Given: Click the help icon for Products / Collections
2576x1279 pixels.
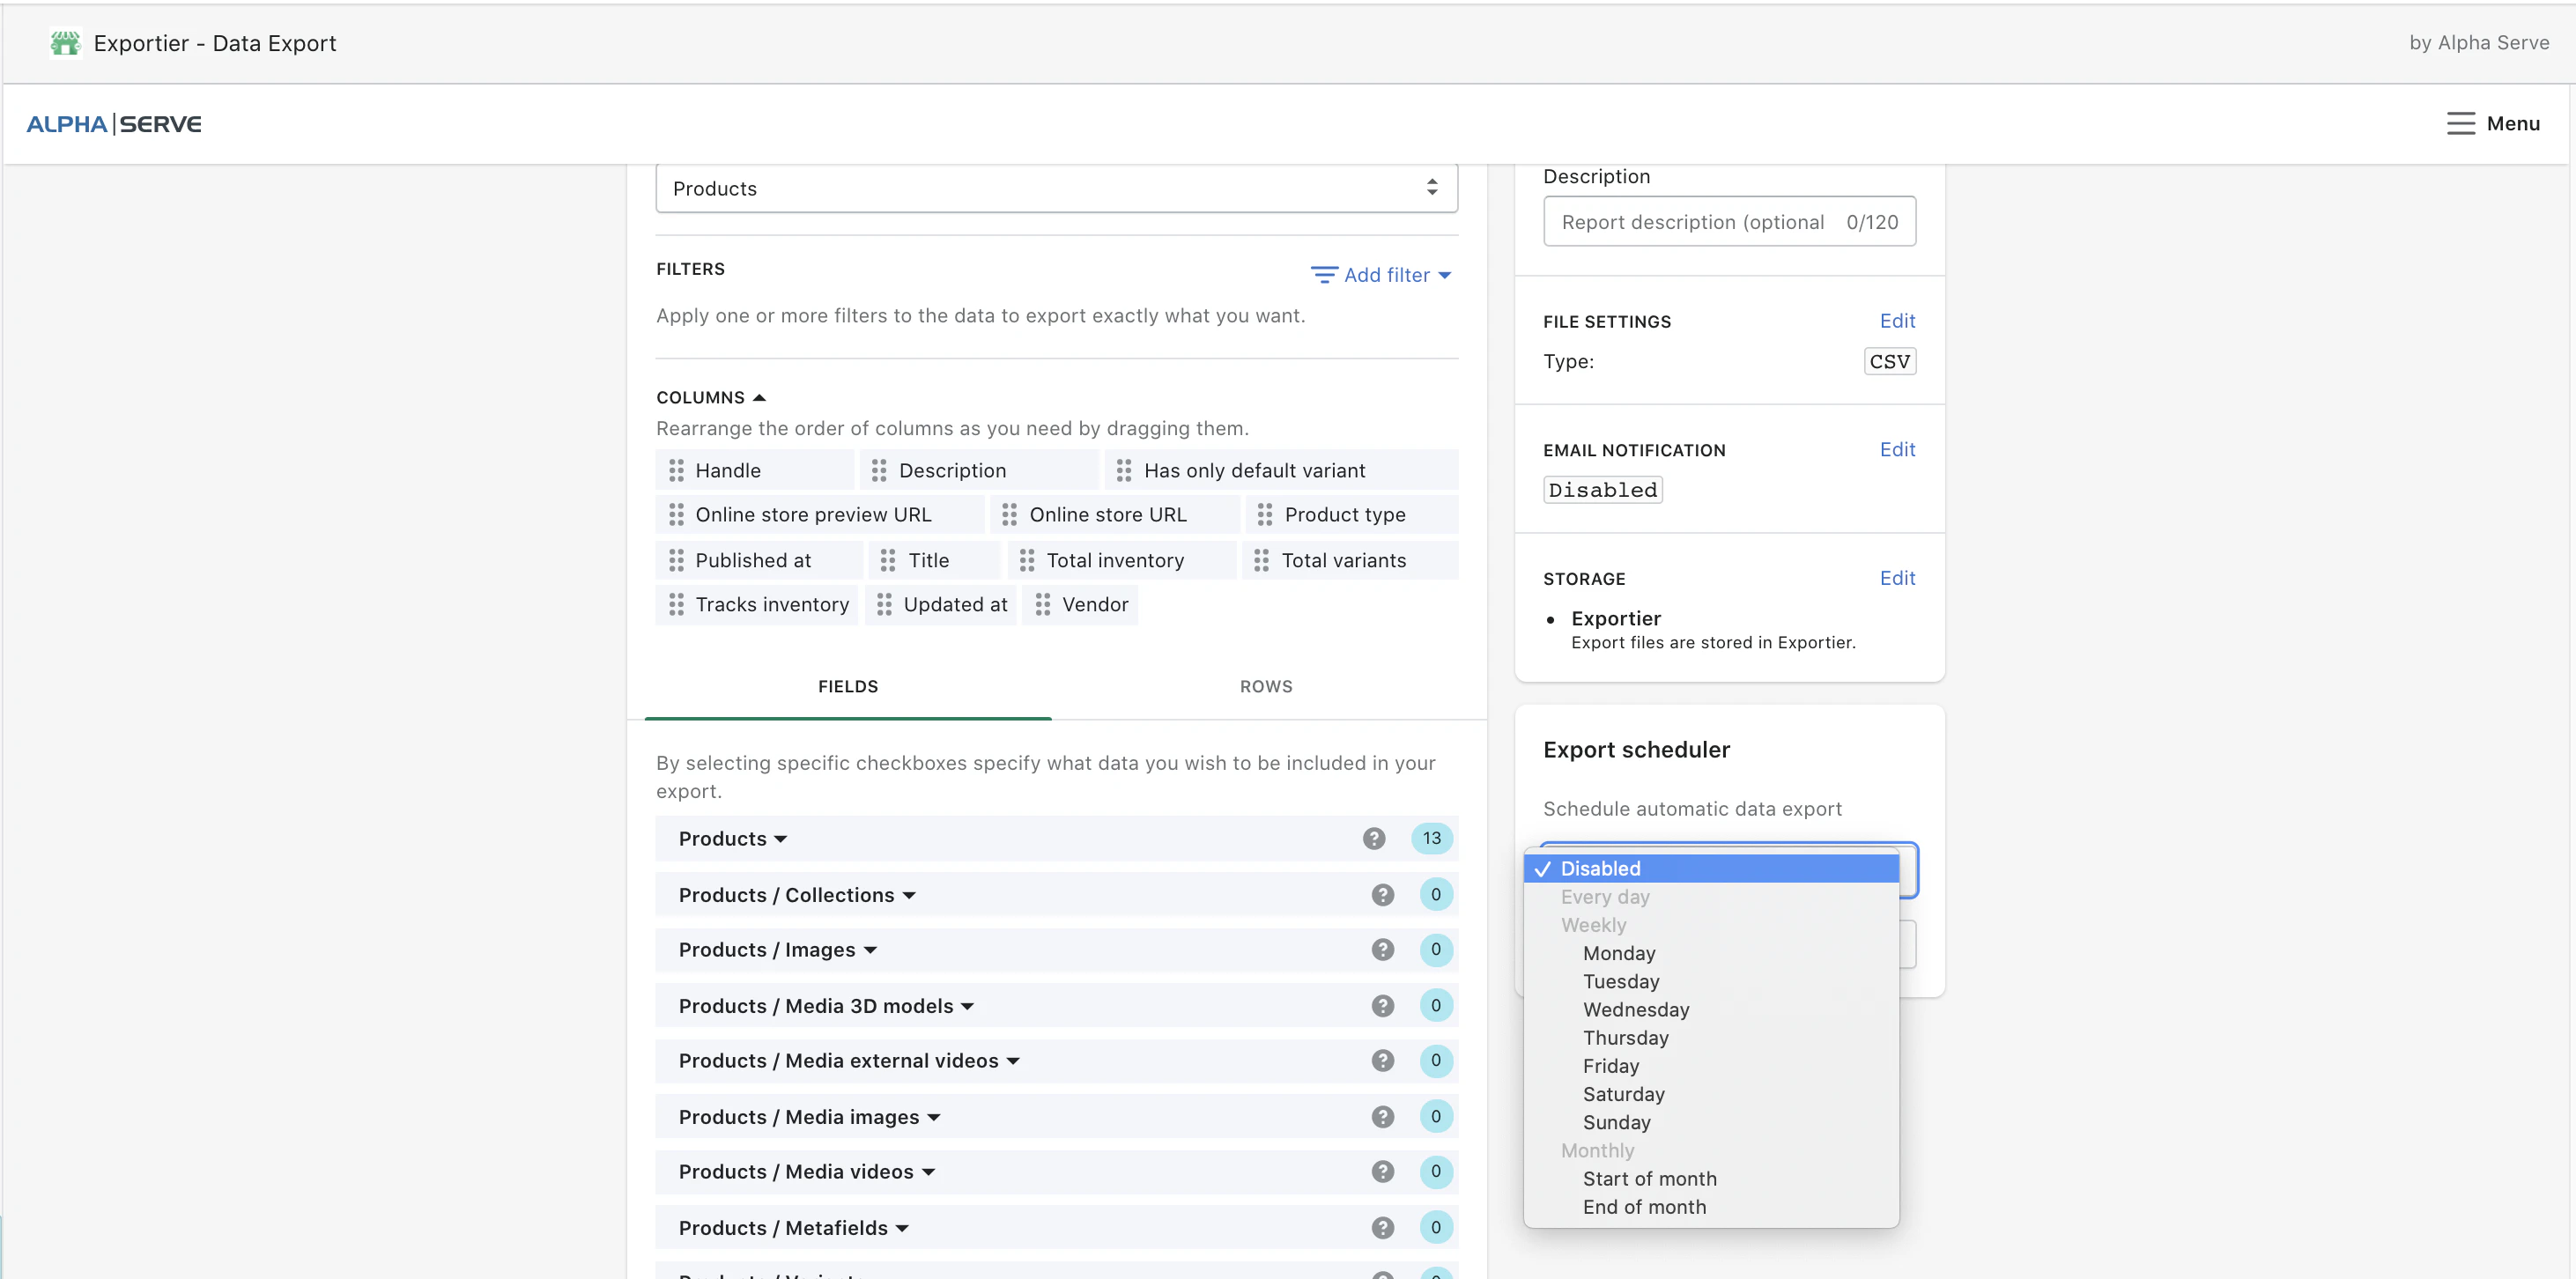Looking at the screenshot, I should point(1383,894).
